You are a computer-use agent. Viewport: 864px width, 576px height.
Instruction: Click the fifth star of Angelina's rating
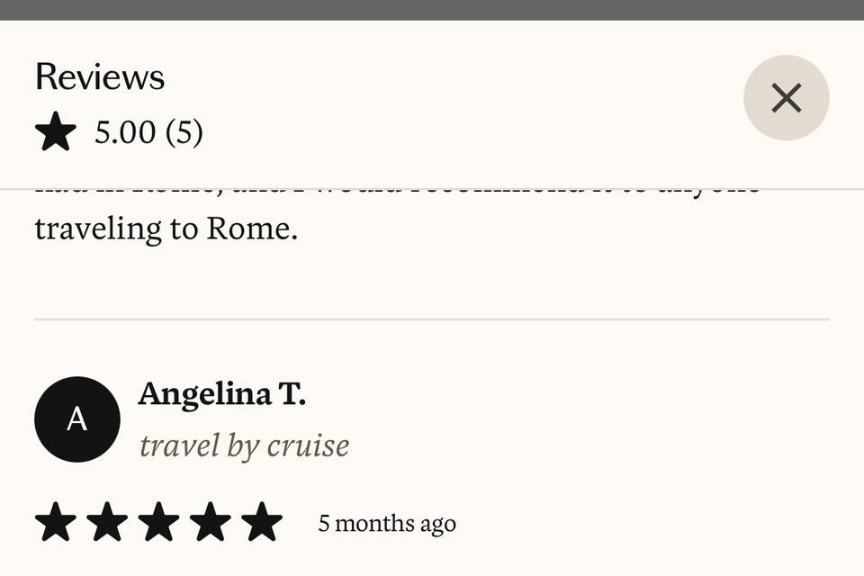point(262,521)
